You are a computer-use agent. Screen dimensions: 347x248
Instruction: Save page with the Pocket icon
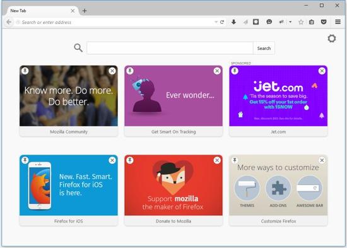[324, 21]
